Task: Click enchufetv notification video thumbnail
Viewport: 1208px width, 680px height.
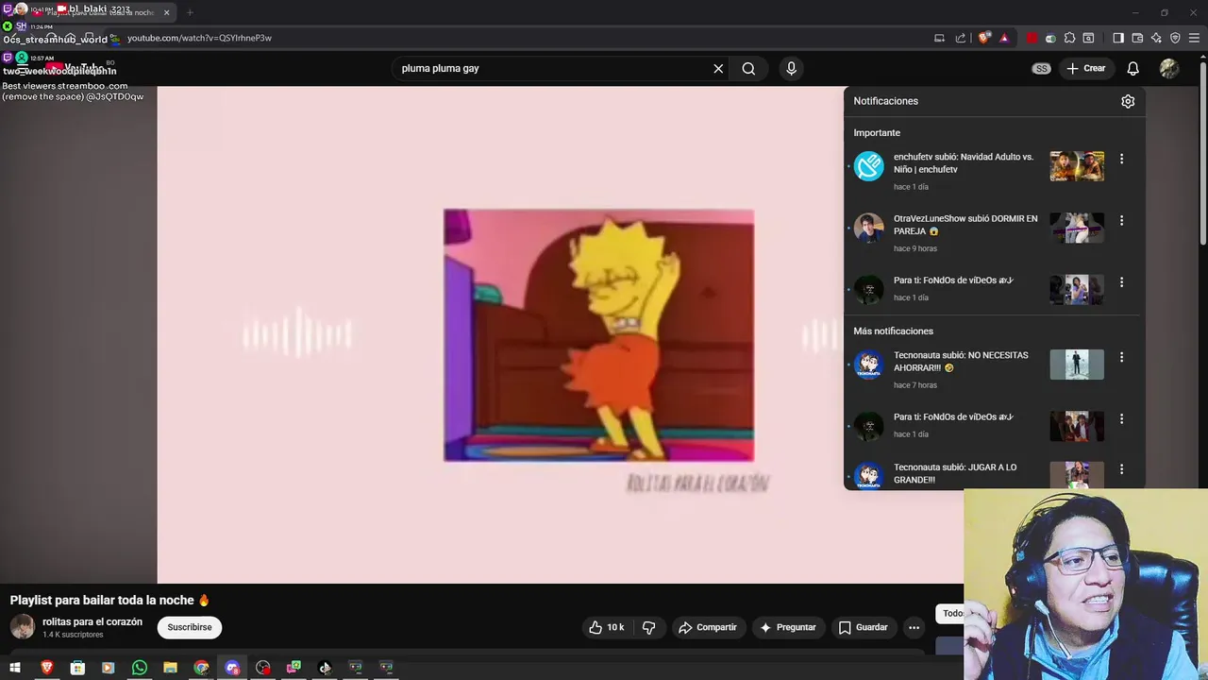Action: 1077,166
